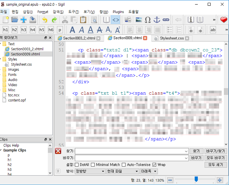Enable the Minimal Match checkbox
This screenshot has height=185, width=229.
(x=93, y=165)
